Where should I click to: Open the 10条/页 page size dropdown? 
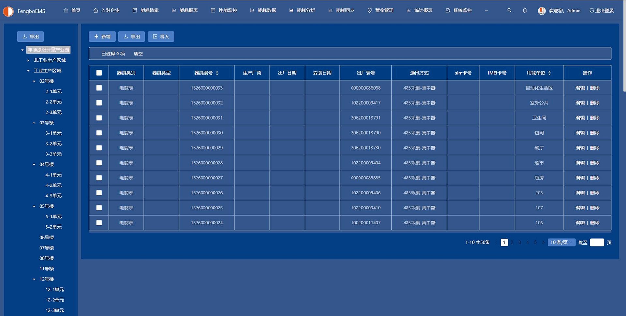pos(561,242)
